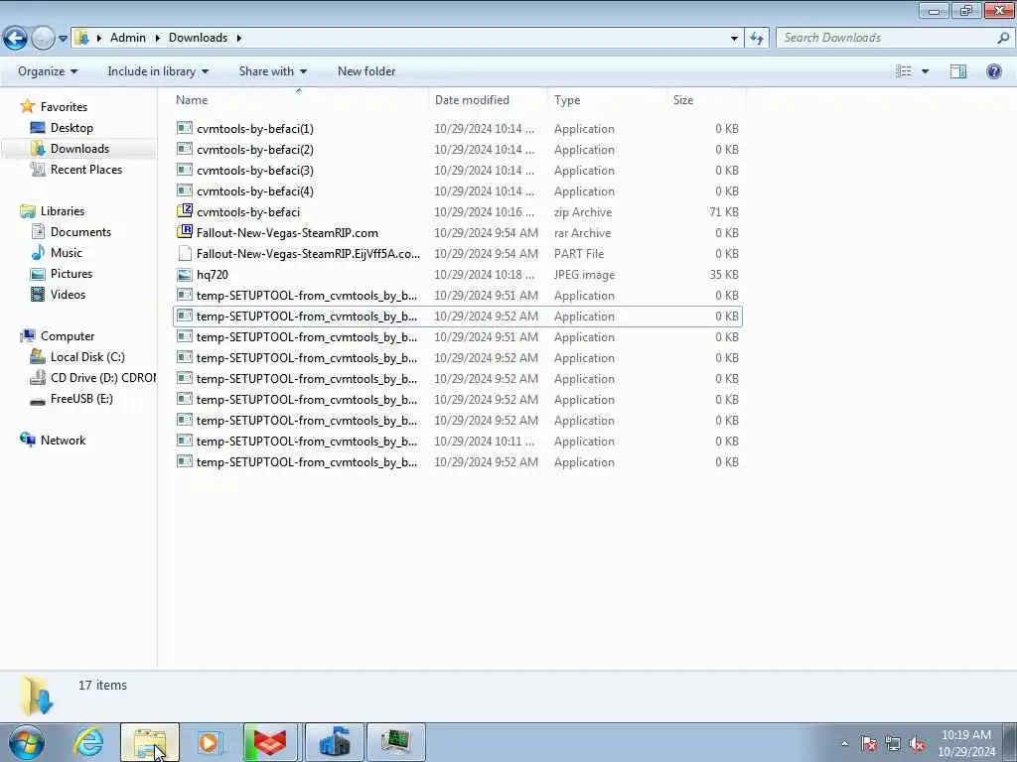
Task: Launch Internet Explorer from the taskbar
Action: [88, 742]
